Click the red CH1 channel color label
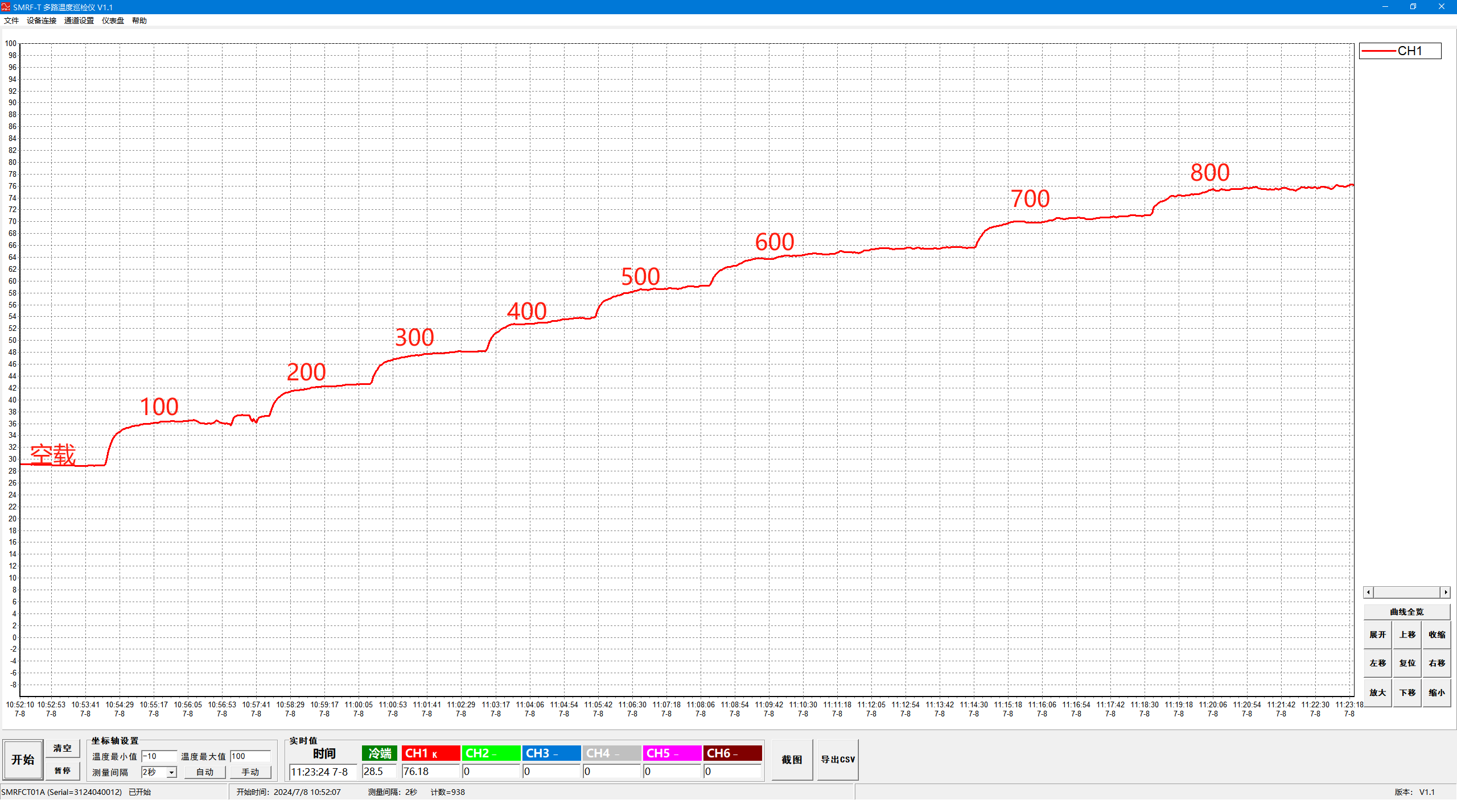Screen dimensions: 1457x800 click(x=430, y=753)
